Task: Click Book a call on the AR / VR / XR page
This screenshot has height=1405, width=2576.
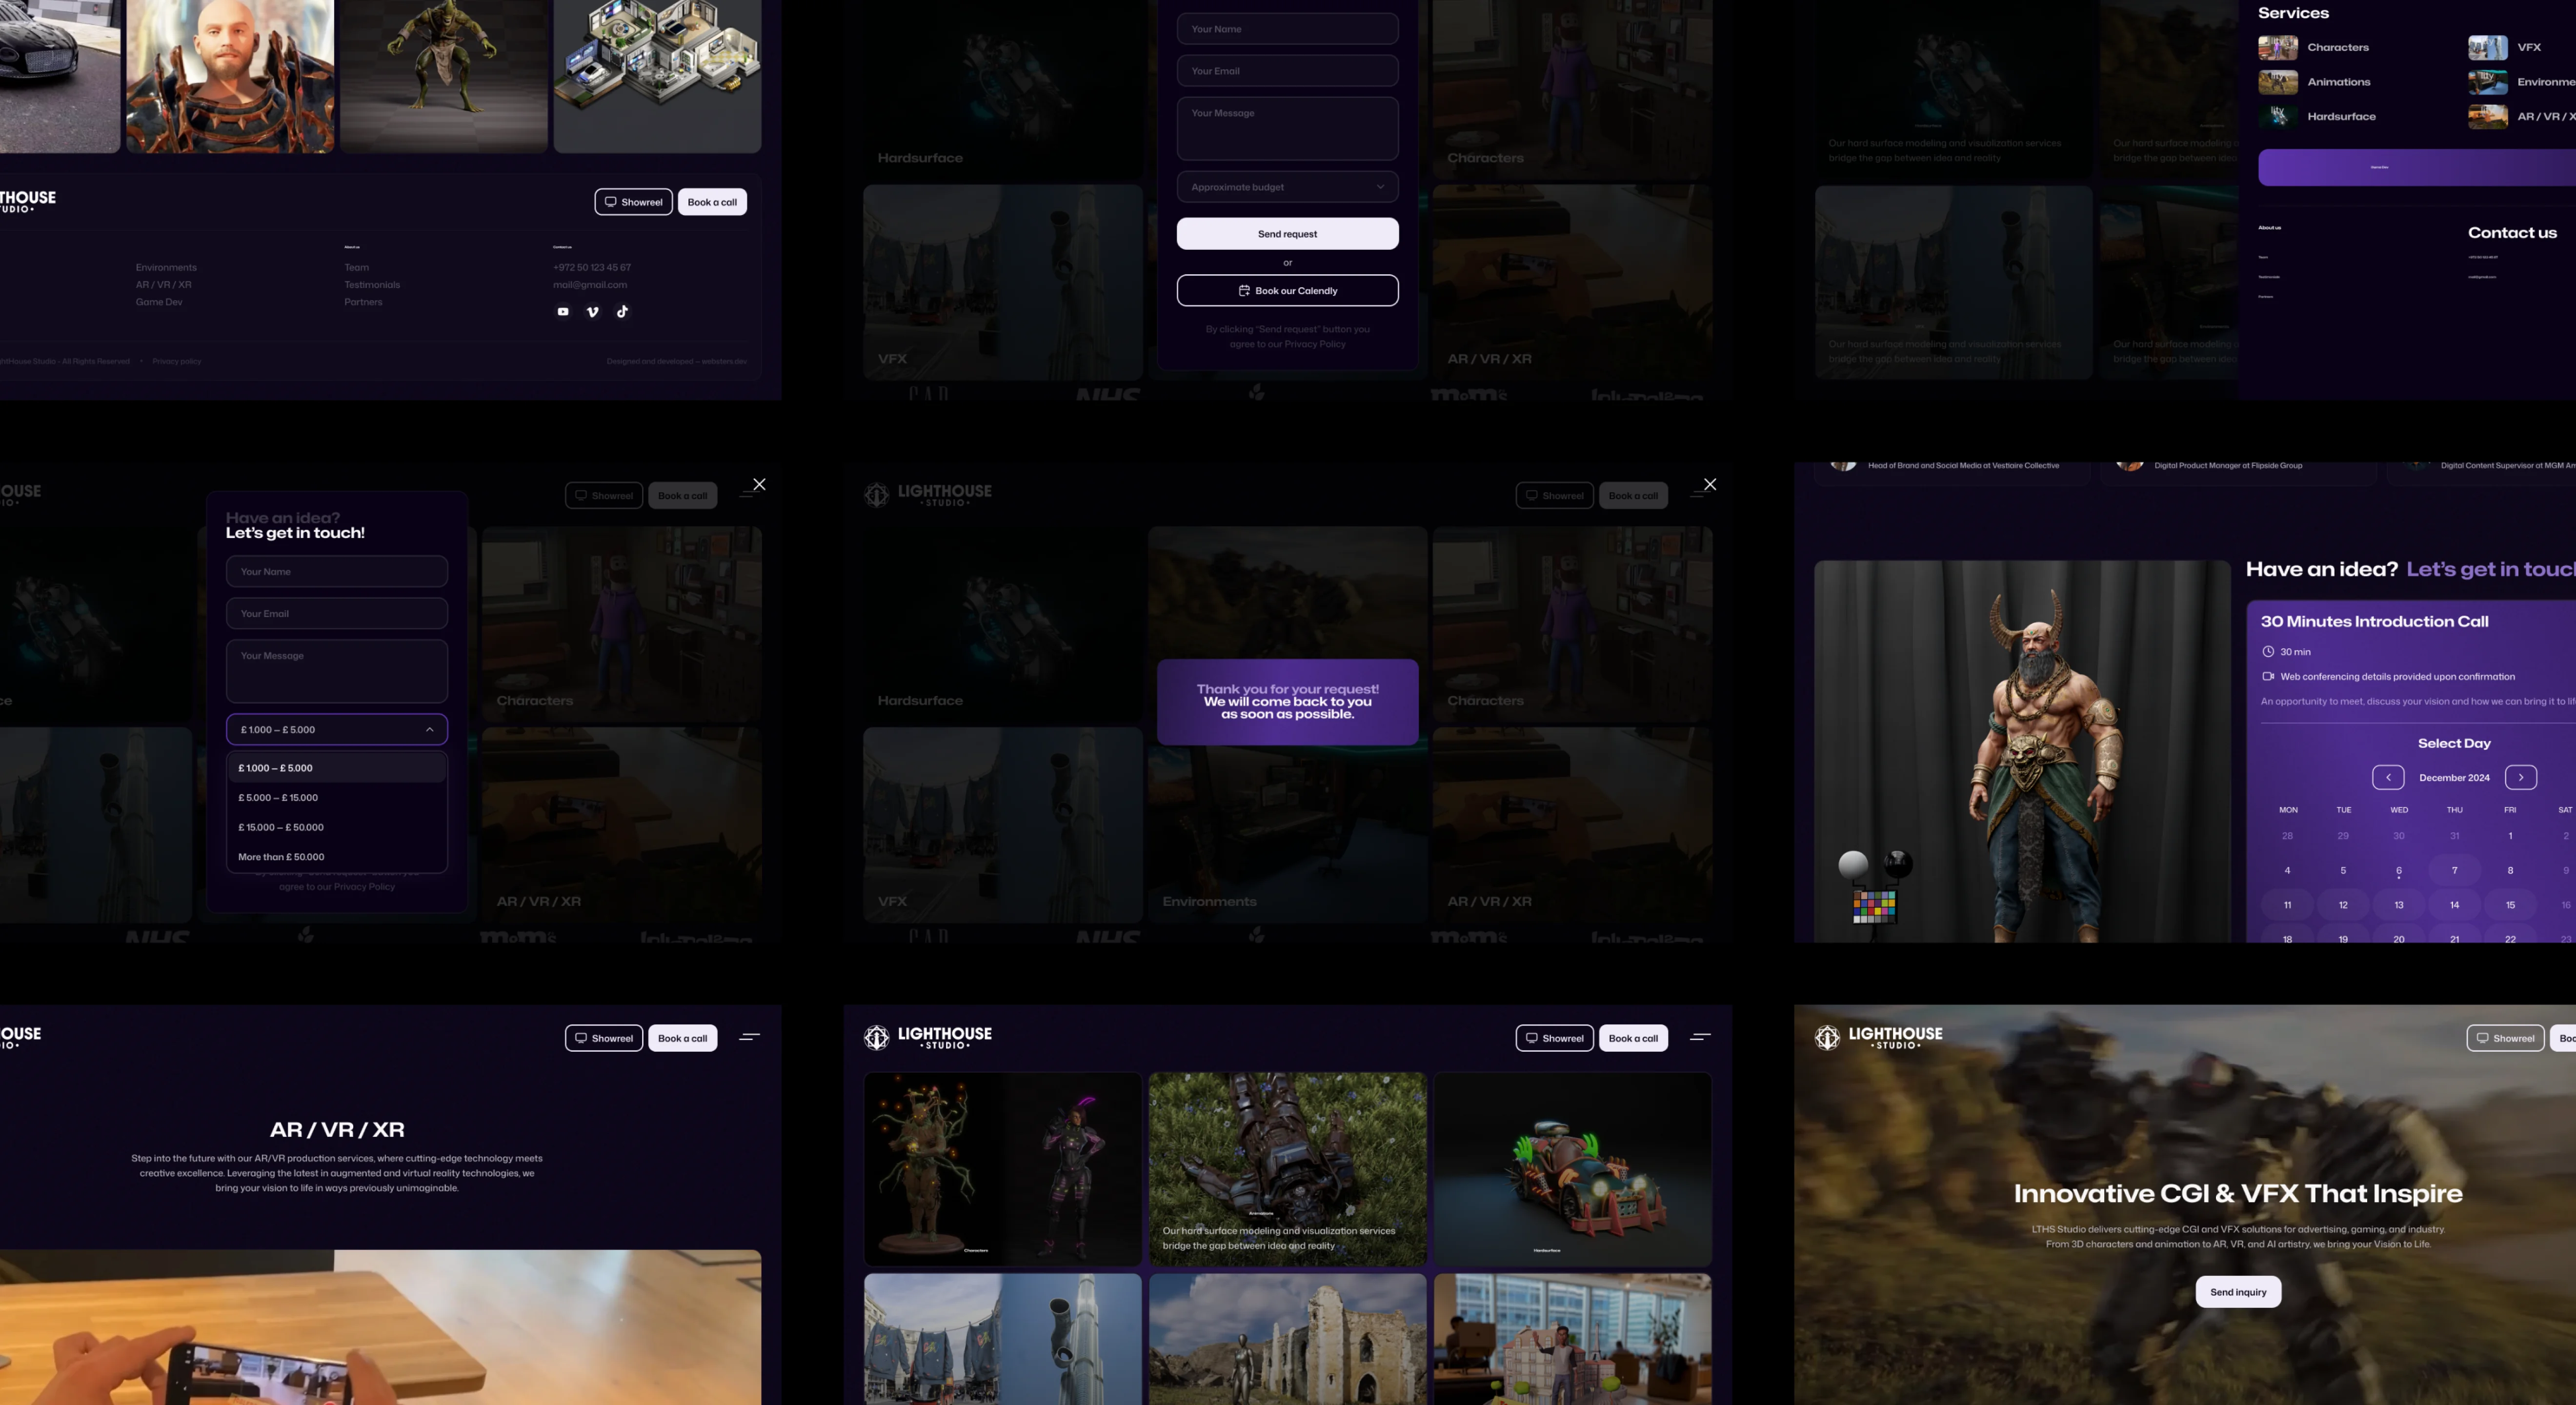Action: click(x=683, y=1038)
